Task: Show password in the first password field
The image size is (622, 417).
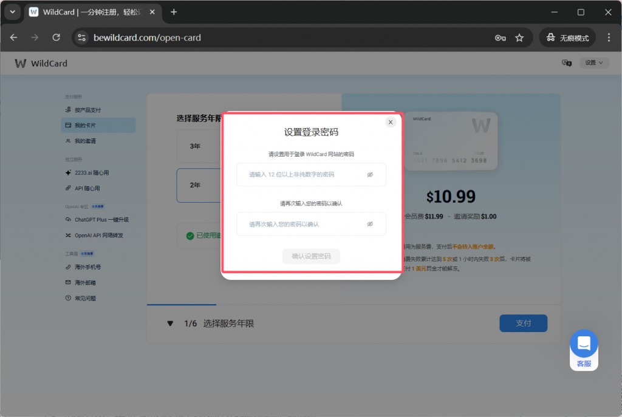Action: pos(370,174)
